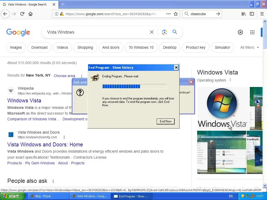Select the And doors filter chip
The height and width of the screenshot is (200, 267).
click(111, 47)
